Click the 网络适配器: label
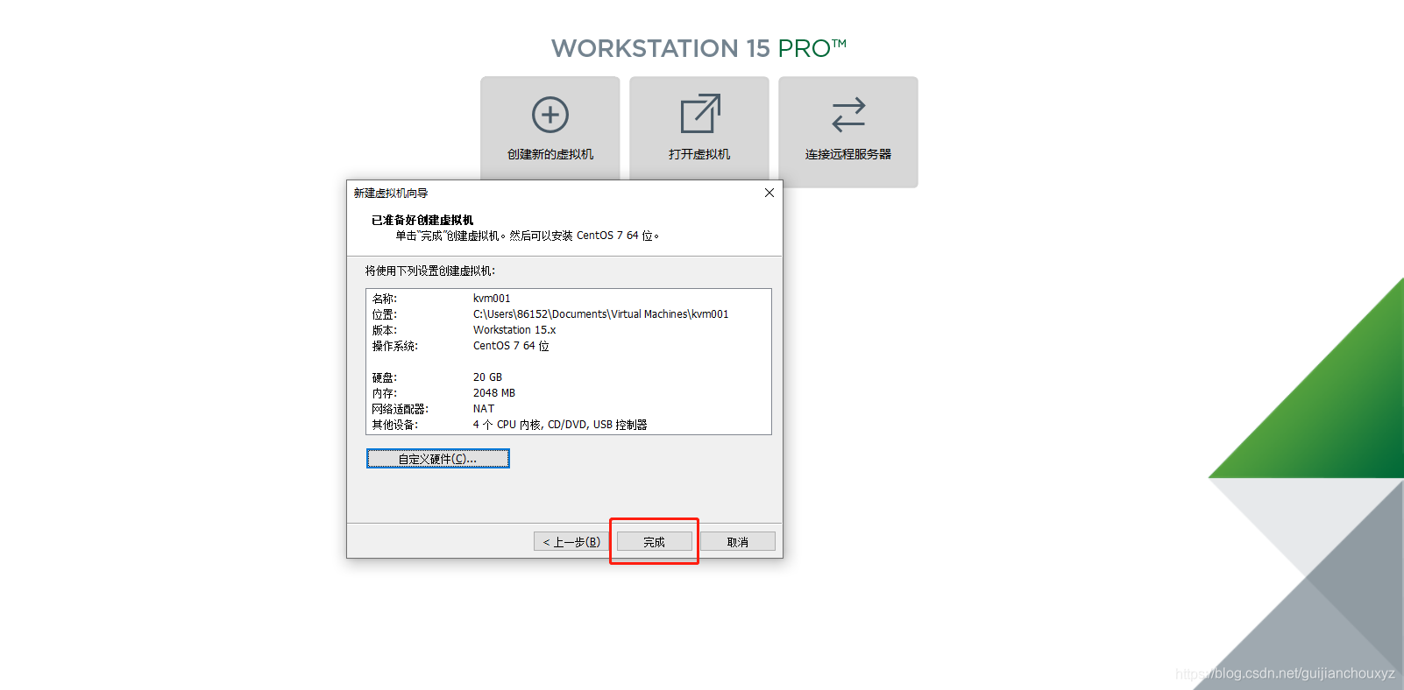Screen dimensions: 1404x690 click(401, 409)
